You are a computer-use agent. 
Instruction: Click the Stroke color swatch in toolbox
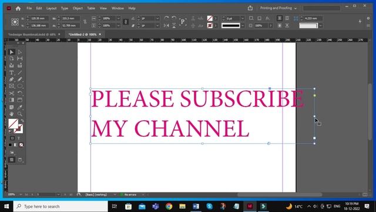18,128
